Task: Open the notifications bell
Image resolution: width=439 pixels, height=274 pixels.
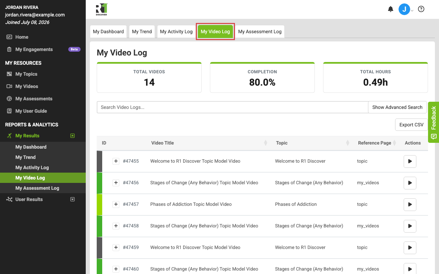Action: pos(390,9)
